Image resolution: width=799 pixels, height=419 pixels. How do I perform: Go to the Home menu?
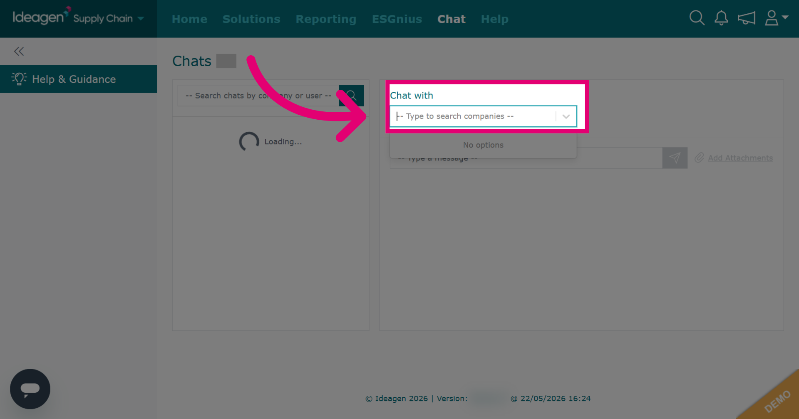click(189, 19)
